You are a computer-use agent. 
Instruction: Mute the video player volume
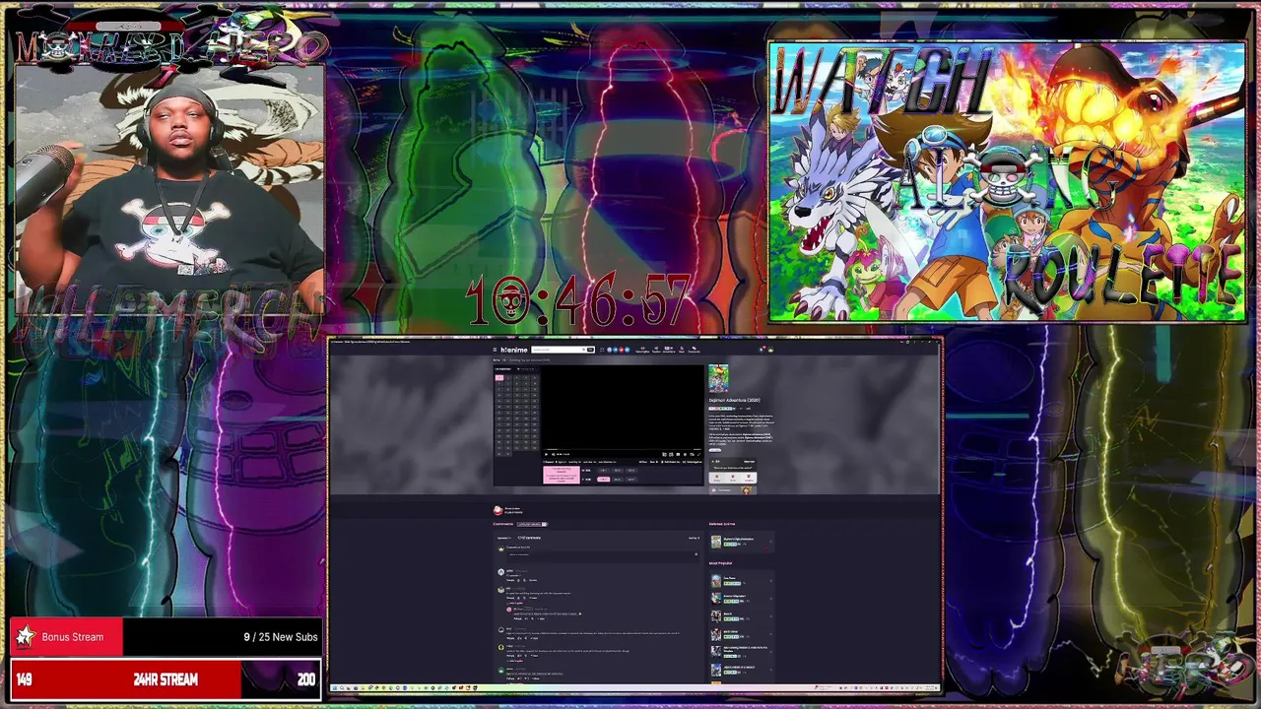(x=553, y=454)
